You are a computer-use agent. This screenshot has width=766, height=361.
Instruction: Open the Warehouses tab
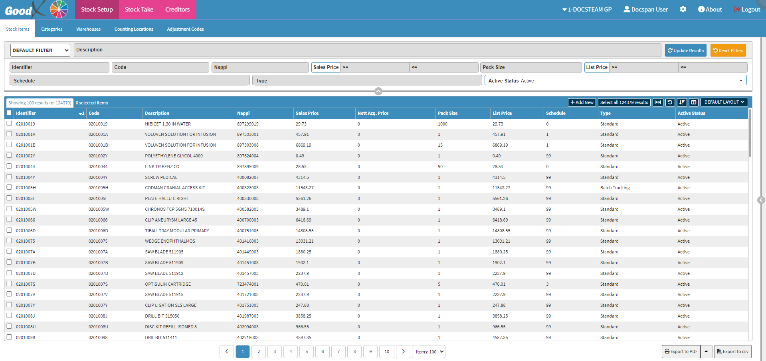click(x=88, y=29)
